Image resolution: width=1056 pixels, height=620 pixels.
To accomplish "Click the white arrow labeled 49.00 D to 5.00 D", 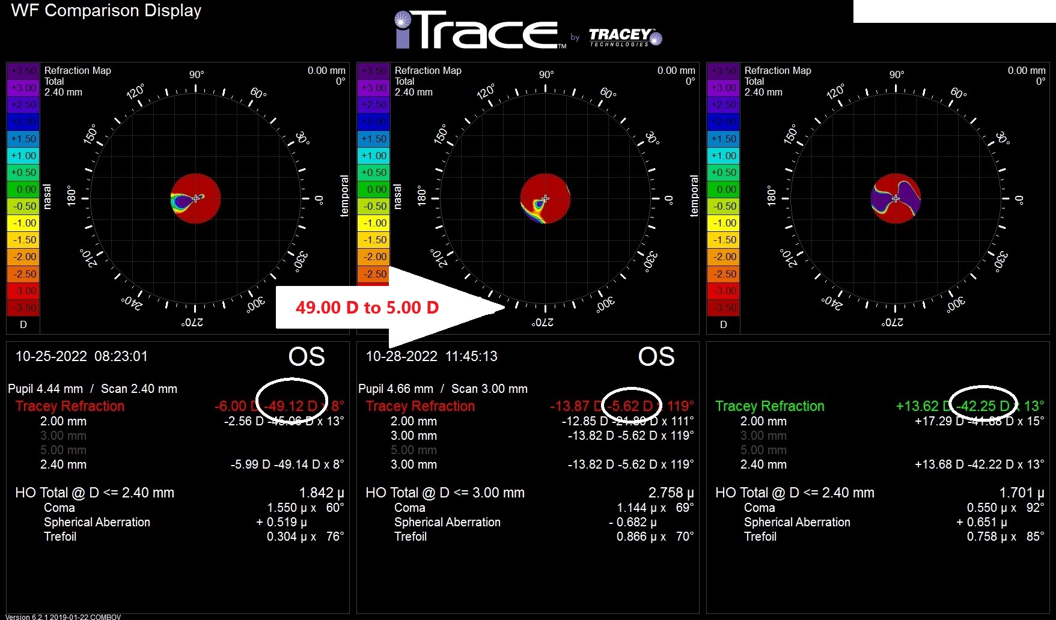I will click(x=391, y=308).
